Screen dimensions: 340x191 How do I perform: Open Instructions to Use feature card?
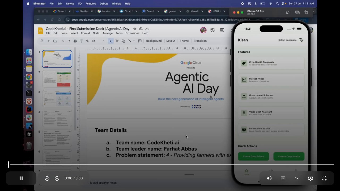click(x=271, y=130)
